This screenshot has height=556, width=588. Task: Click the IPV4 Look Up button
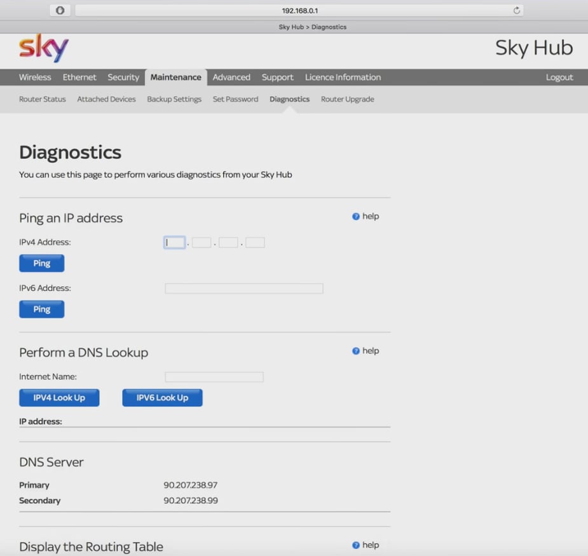click(59, 398)
